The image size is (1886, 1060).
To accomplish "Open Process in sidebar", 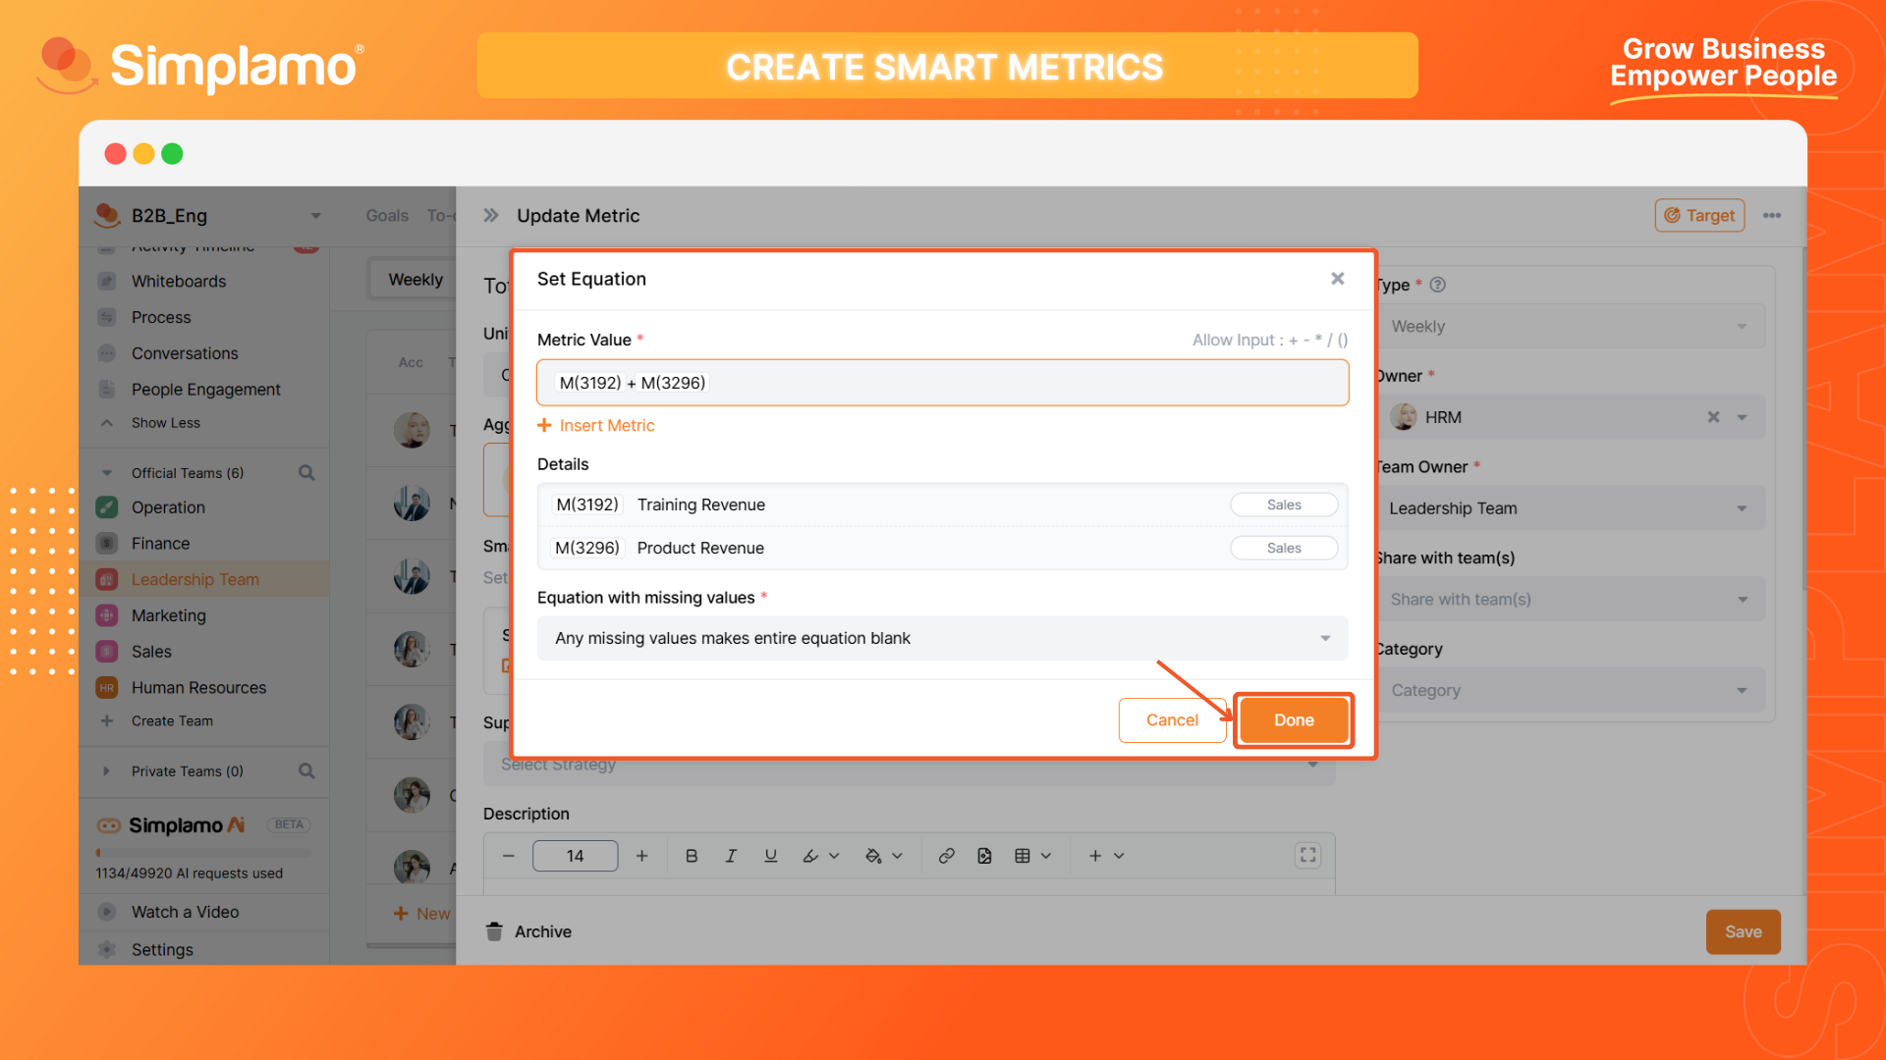I will coord(160,317).
